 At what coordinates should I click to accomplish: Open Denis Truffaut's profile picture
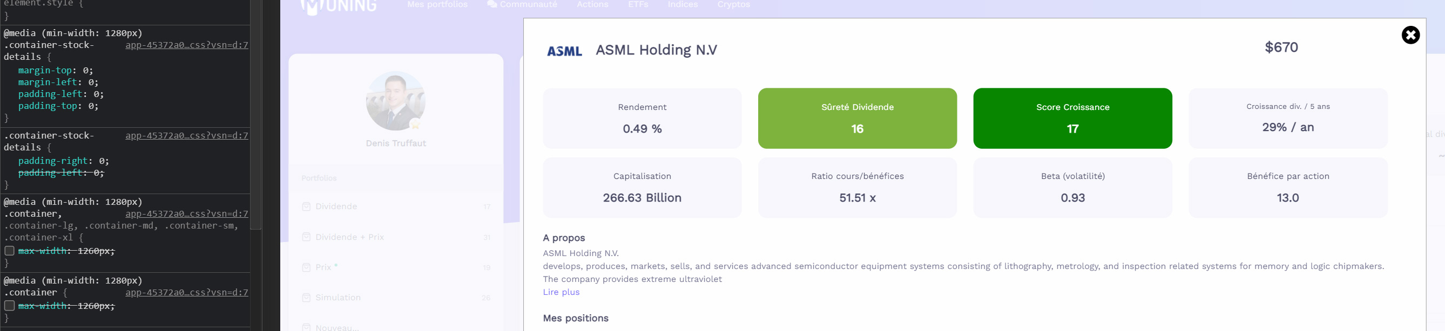tap(395, 101)
